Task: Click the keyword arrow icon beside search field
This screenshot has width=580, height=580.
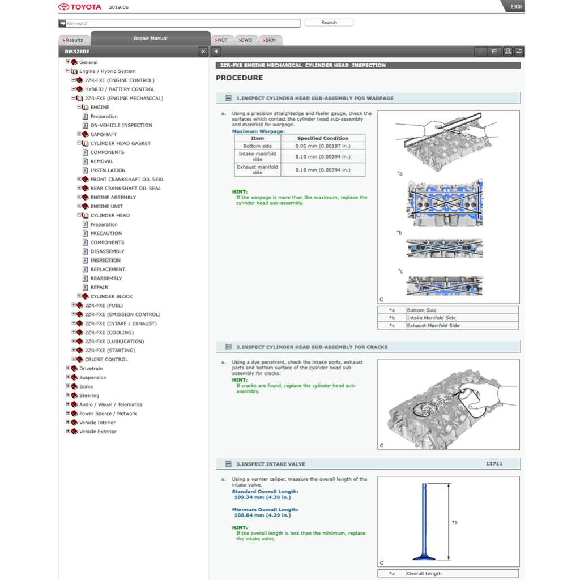Action: click(62, 23)
